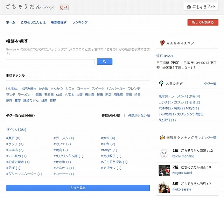Click すべて(66) heading link
The width and height of the screenshot is (224, 198).
coord(16,129)
